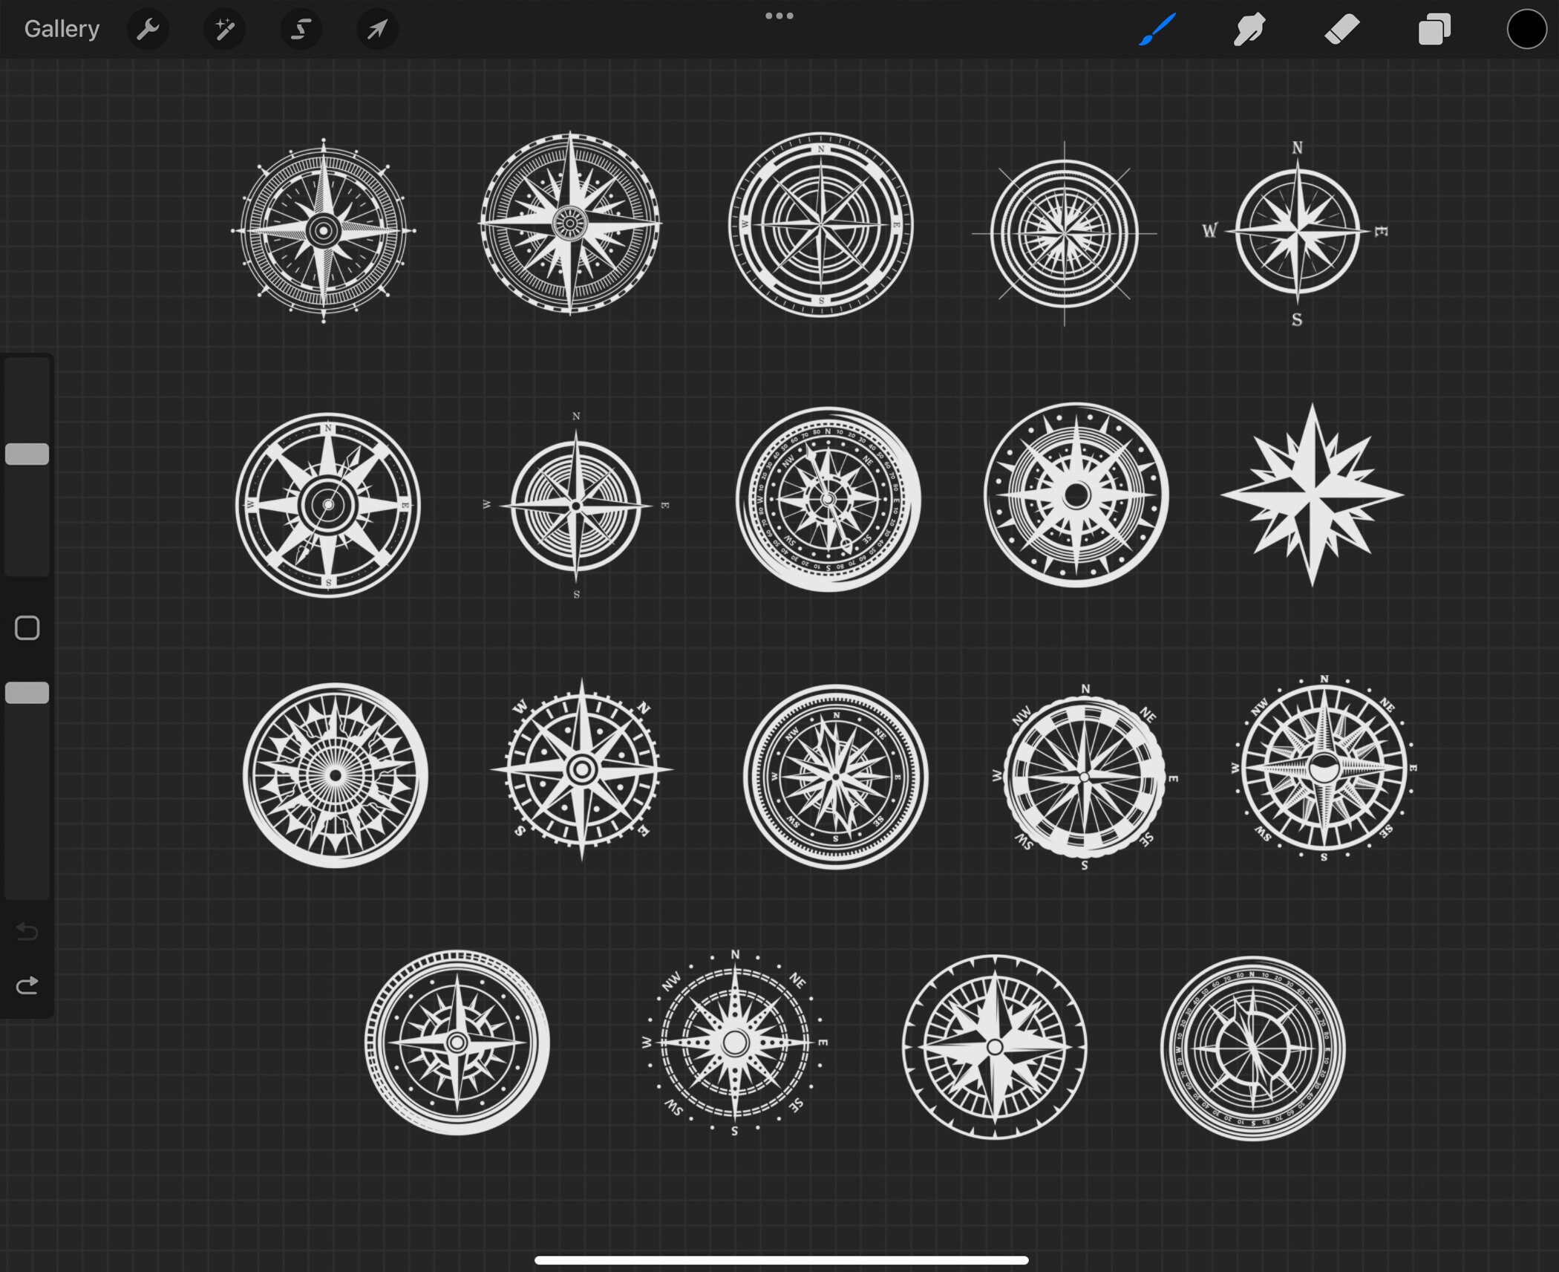Tap the three-dot canvas options
1559x1272 pixels.
(779, 15)
